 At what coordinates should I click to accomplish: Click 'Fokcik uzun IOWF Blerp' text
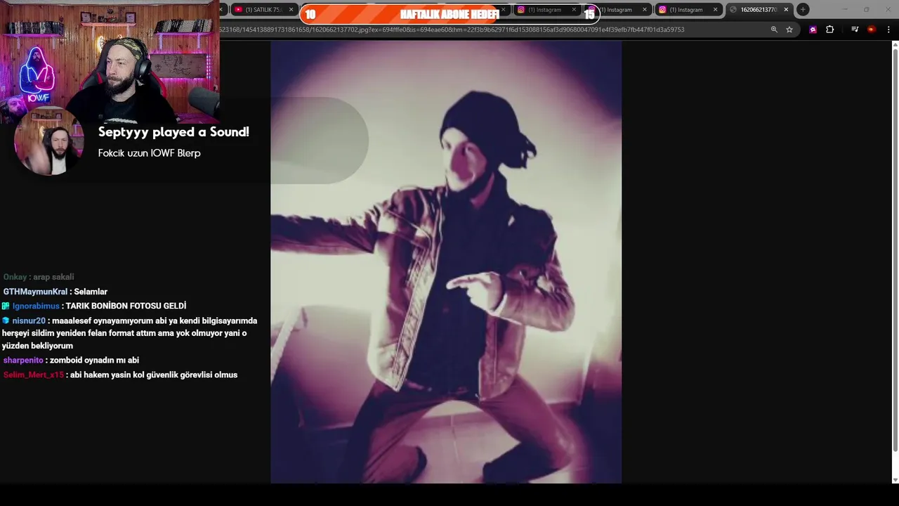click(x=149, y=153)
